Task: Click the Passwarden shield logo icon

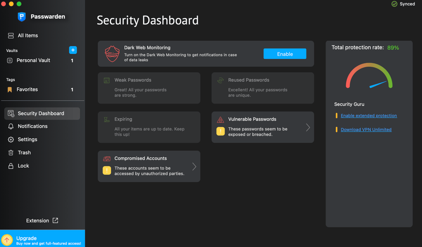Action: 22,16
